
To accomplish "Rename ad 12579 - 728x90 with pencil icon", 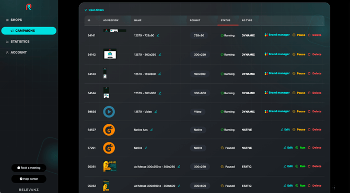I will [x=158, y=35].
